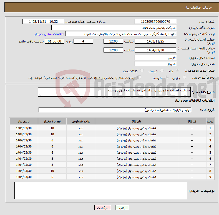Click the item name in row 6

point(136,159)
